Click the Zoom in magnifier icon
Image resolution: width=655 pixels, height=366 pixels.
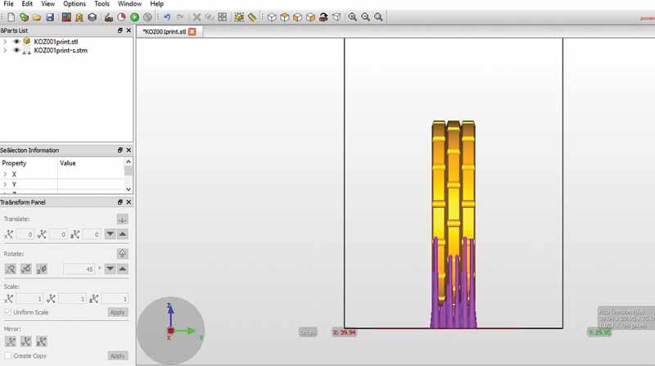[352, 16]
